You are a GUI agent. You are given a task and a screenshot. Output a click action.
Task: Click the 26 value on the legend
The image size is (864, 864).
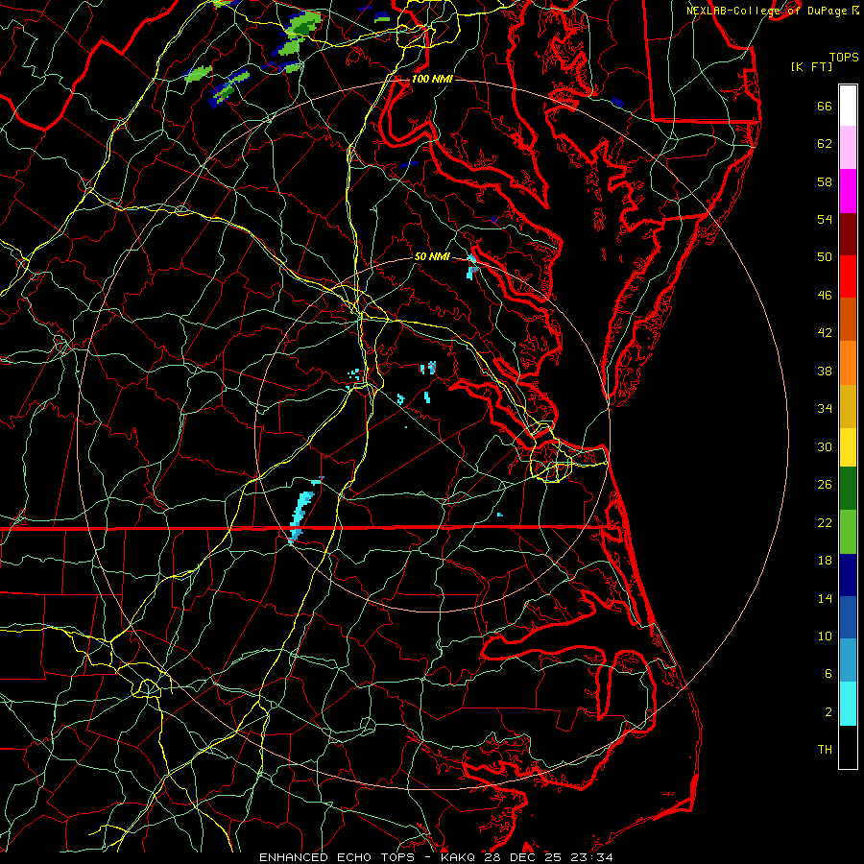[x=825, y=485]
